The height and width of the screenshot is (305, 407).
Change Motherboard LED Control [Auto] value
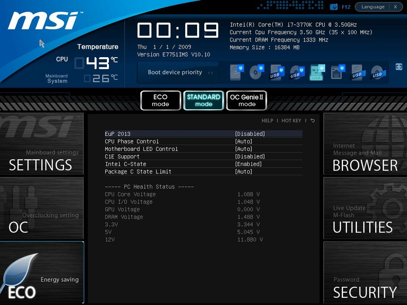click(x=243, y=149)
